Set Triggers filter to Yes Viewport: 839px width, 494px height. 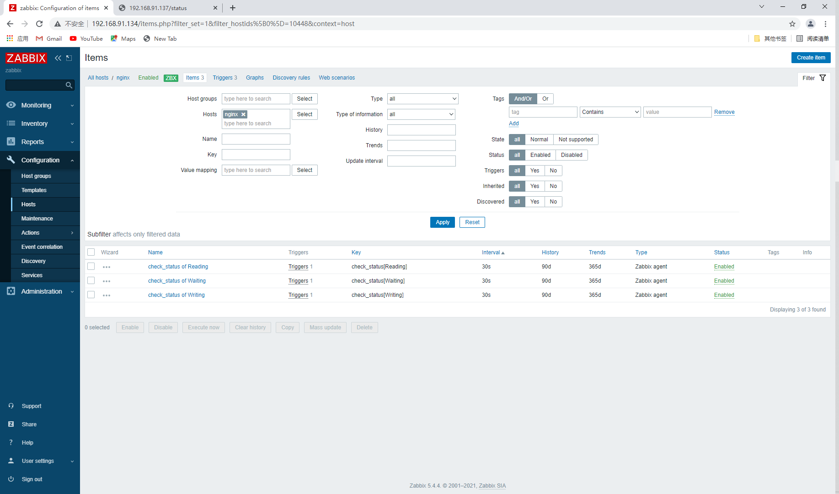534,171
